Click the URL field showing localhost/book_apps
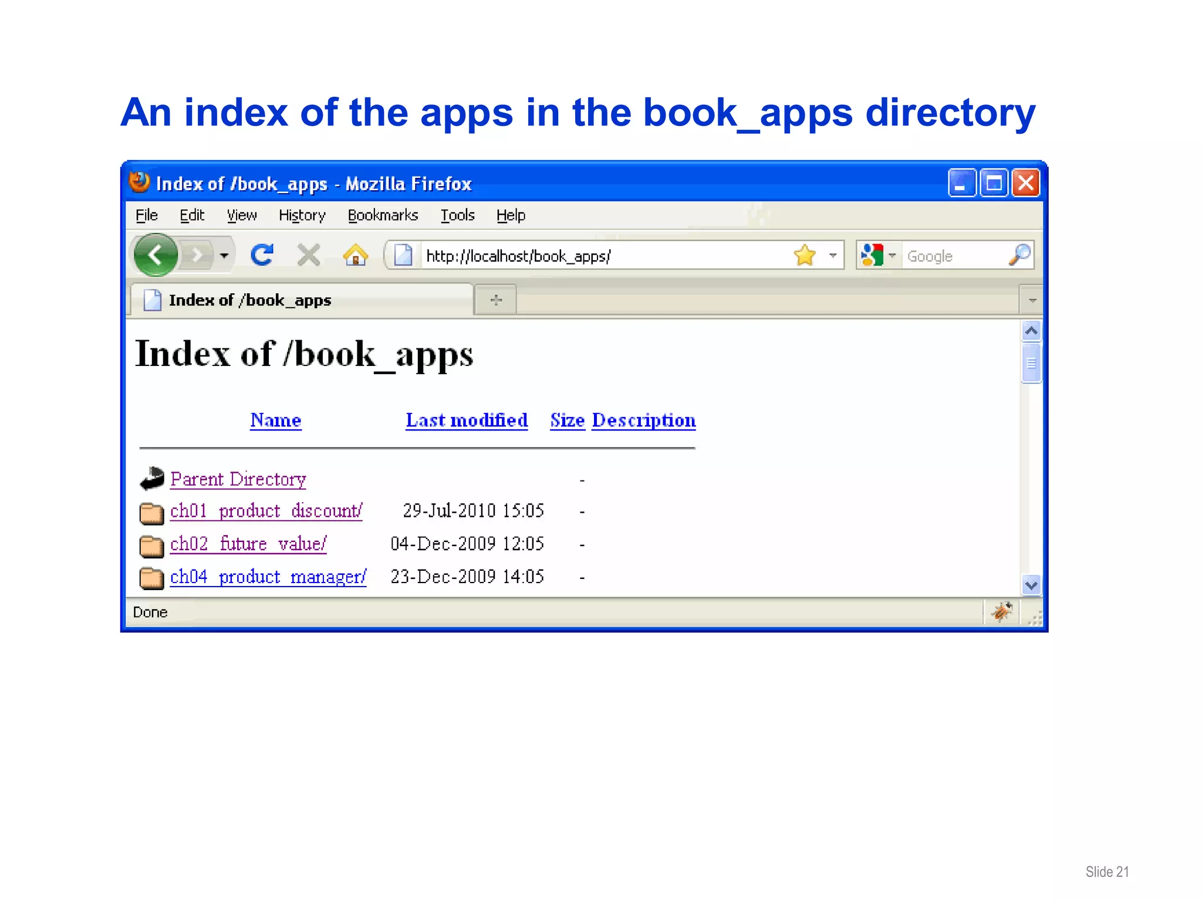 pos(605,256)
